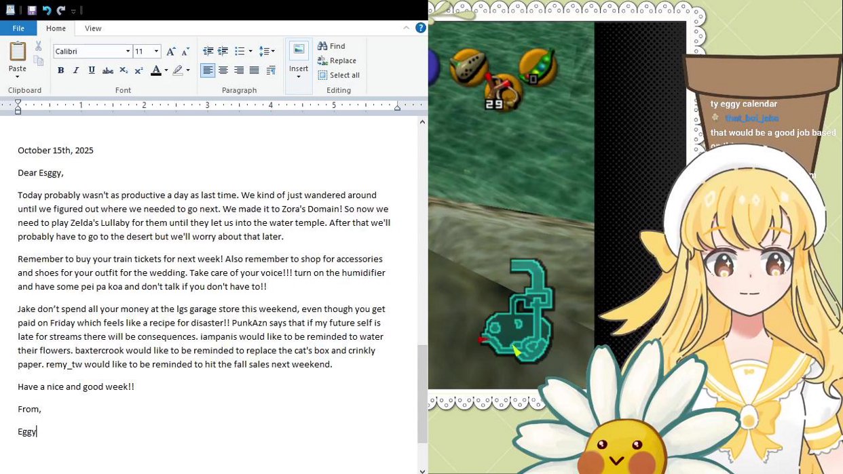Screen dimensions: 843x474
Task: Click the document scroll up arrow
Action: pos(422,122)
